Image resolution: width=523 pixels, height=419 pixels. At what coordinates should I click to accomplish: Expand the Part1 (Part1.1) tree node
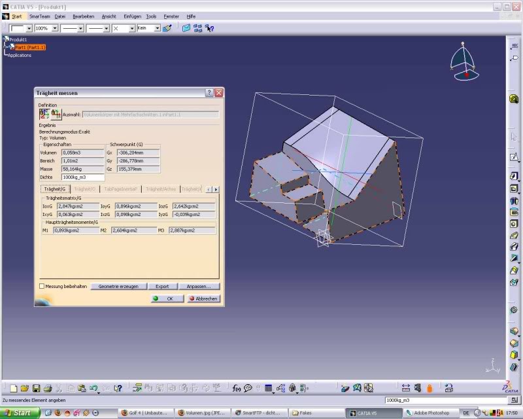point(6,47)
